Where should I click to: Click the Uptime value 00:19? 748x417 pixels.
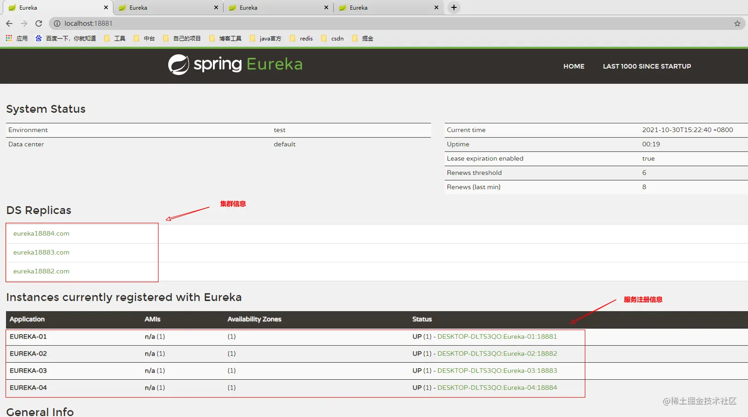pyautogui.click(x=651, y=144)
